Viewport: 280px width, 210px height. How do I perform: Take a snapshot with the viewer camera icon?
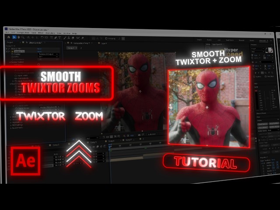(139, 135)
